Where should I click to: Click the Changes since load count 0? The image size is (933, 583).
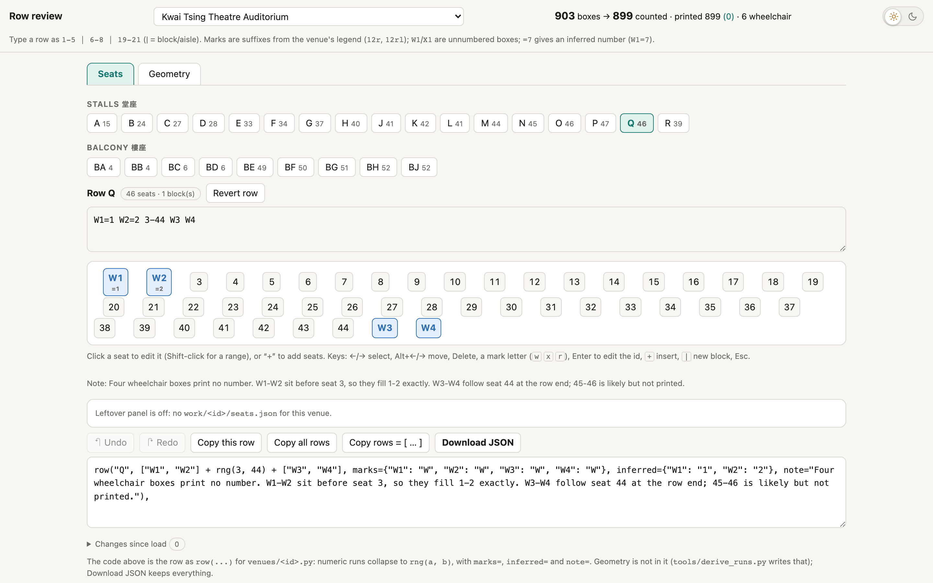(x=177, y=544)
